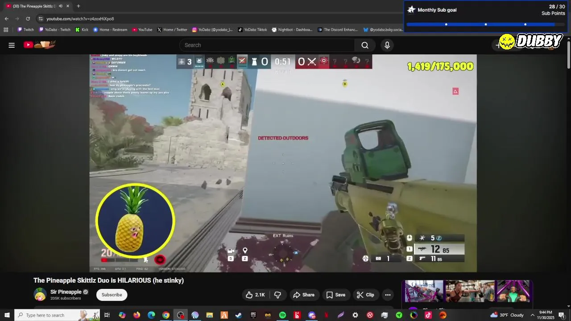Screen dimensions: 571x321
Task: Save video to a playlist
Action: coord(336,295)
